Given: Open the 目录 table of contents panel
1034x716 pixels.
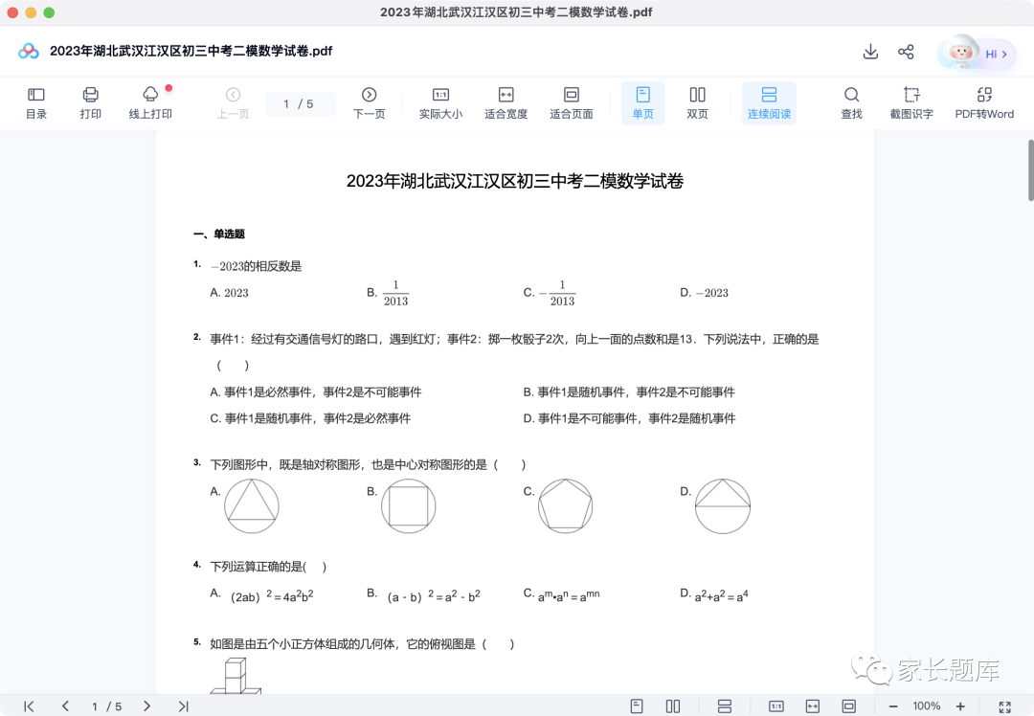Looking at the screenshot, I should pos(36,103).
